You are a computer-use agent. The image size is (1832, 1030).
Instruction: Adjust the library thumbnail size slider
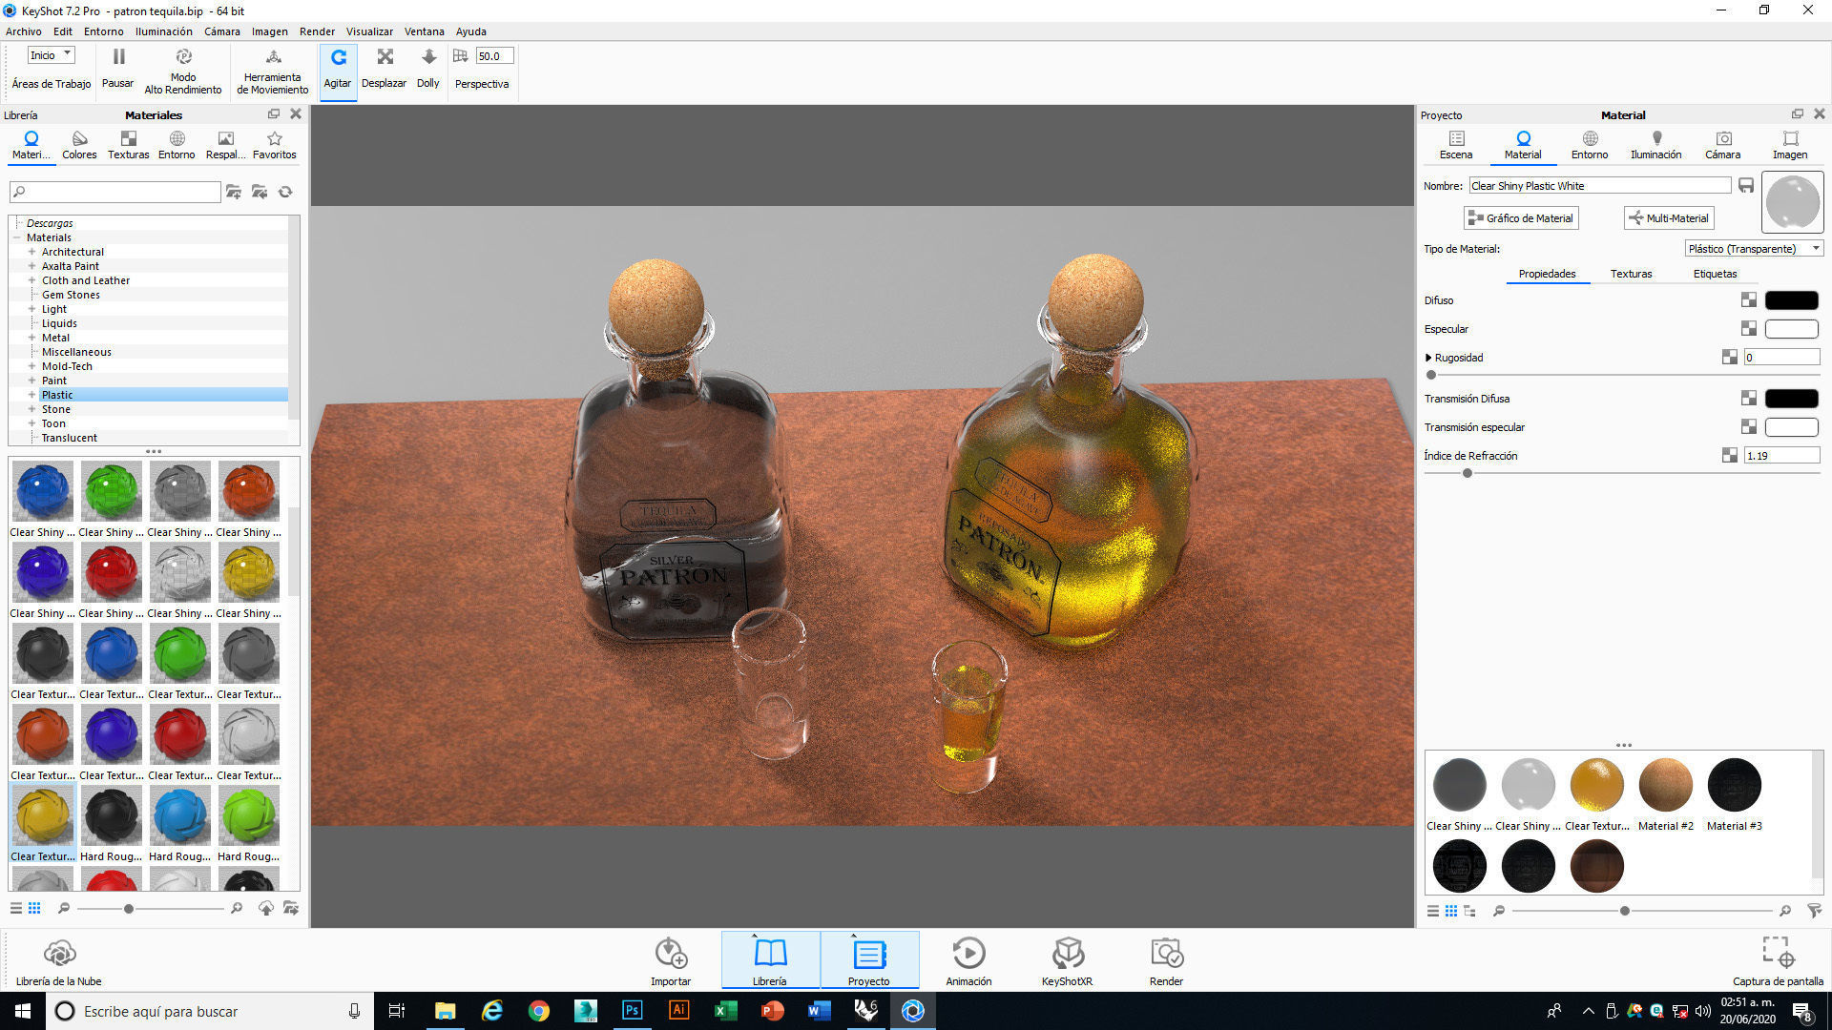pyautogui.click(x=129, y=909)
